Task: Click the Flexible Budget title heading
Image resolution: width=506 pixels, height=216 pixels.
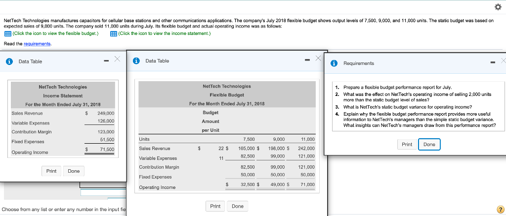Action: point(227,95)
